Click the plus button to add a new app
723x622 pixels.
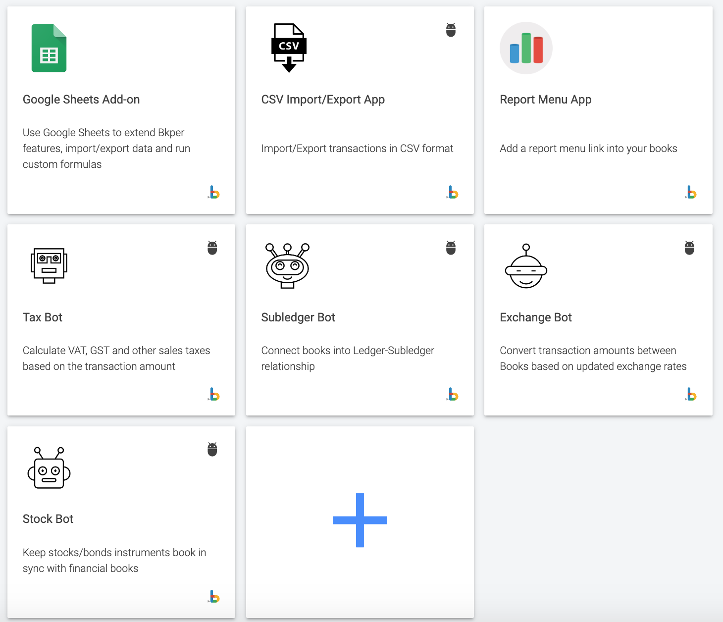(360, 521)
